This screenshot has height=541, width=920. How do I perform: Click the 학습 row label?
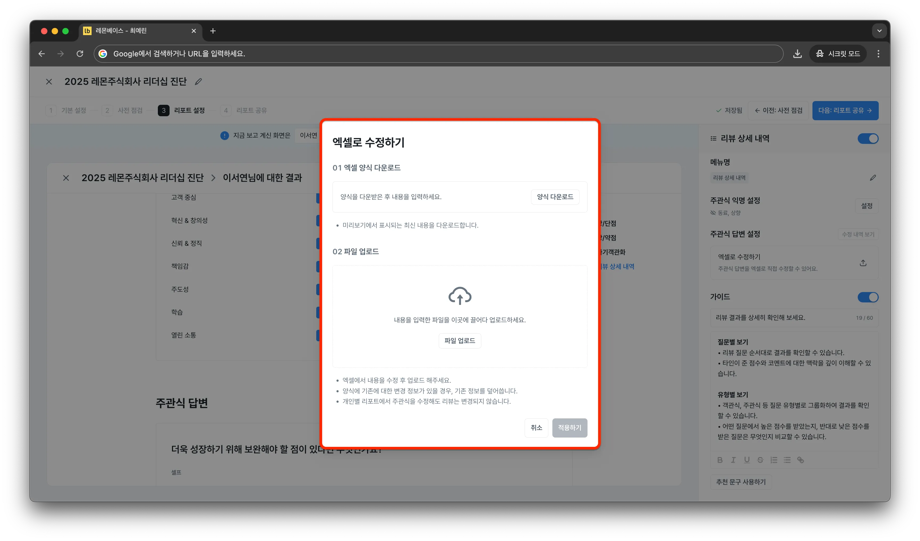[177, 312]
